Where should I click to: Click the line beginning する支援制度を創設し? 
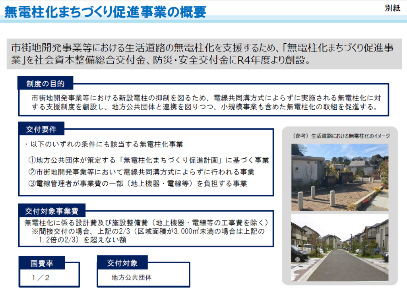point(205,107)
